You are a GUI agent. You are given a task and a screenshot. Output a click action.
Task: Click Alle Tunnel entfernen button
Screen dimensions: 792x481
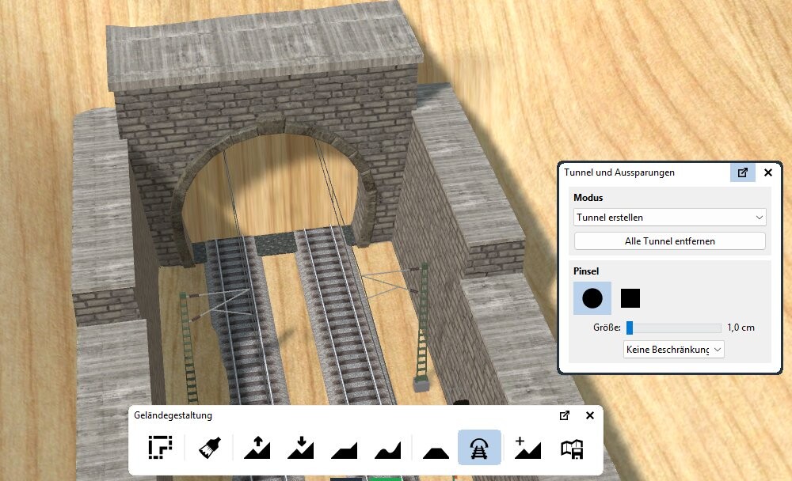point(670,241)
